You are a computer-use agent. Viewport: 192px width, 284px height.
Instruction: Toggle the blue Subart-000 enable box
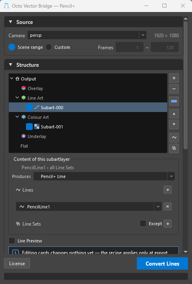29,108
